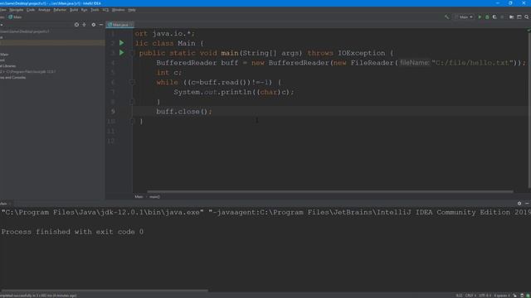
Task: Click editor vertical scrollbar on right
Action: click(x=529, y=110)
